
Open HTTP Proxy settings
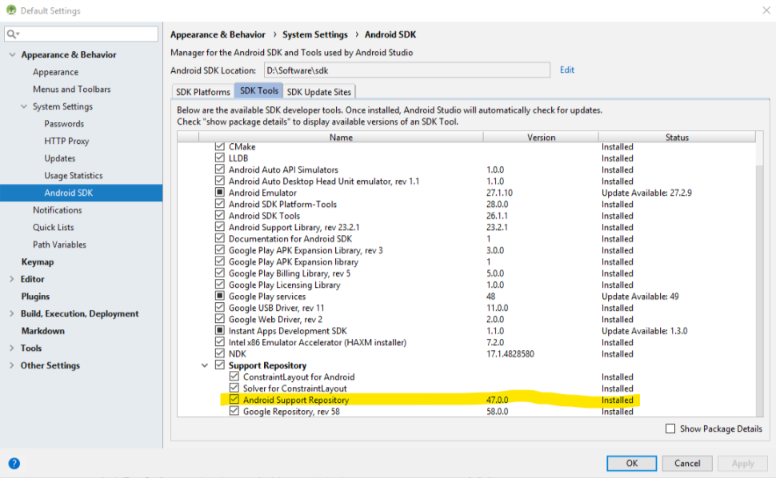pos(66,141)
